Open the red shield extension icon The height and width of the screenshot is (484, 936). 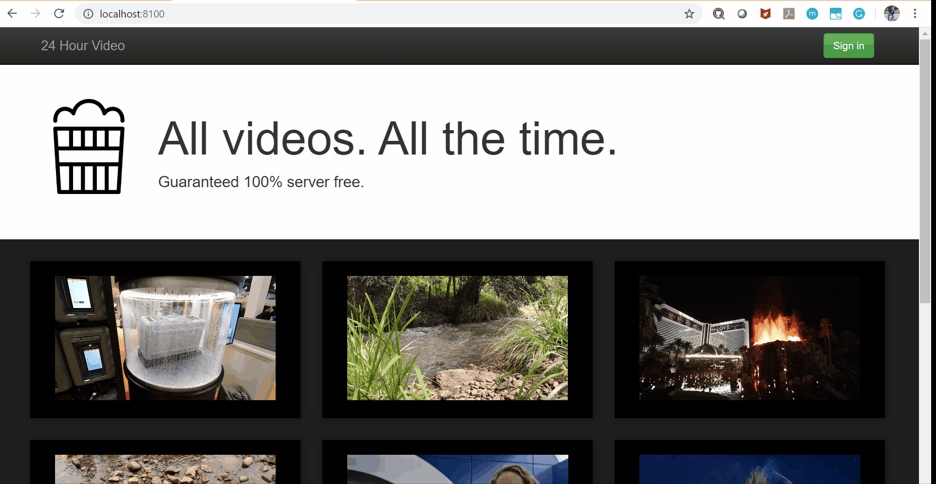pyautogui.click(x=765, y=14)
